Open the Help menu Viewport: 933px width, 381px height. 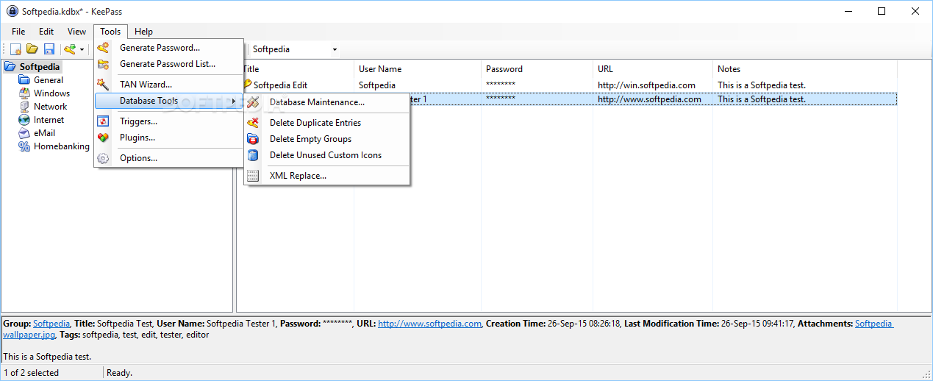pos(144,32)
